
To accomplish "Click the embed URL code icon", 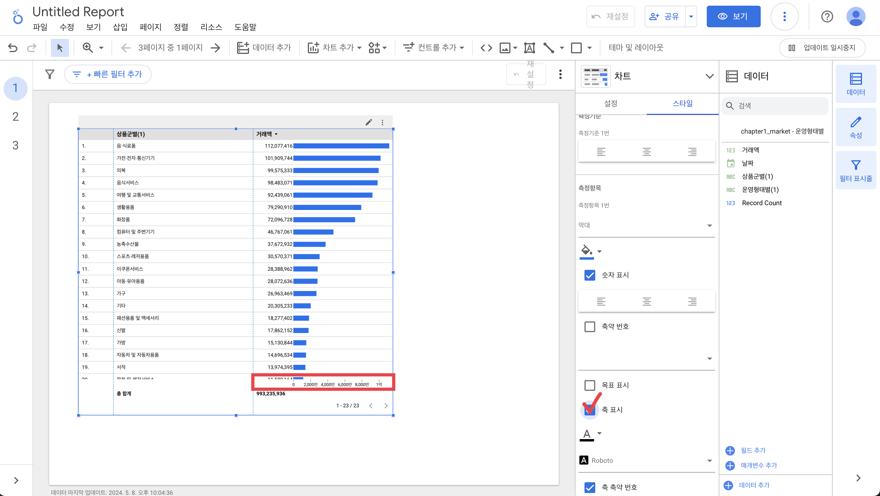I will point(486,48).
